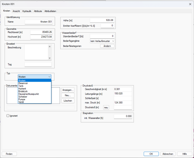Click the Leitungslänge [m] field
This screenshot has height=158, width=194.
click(123, 94)
